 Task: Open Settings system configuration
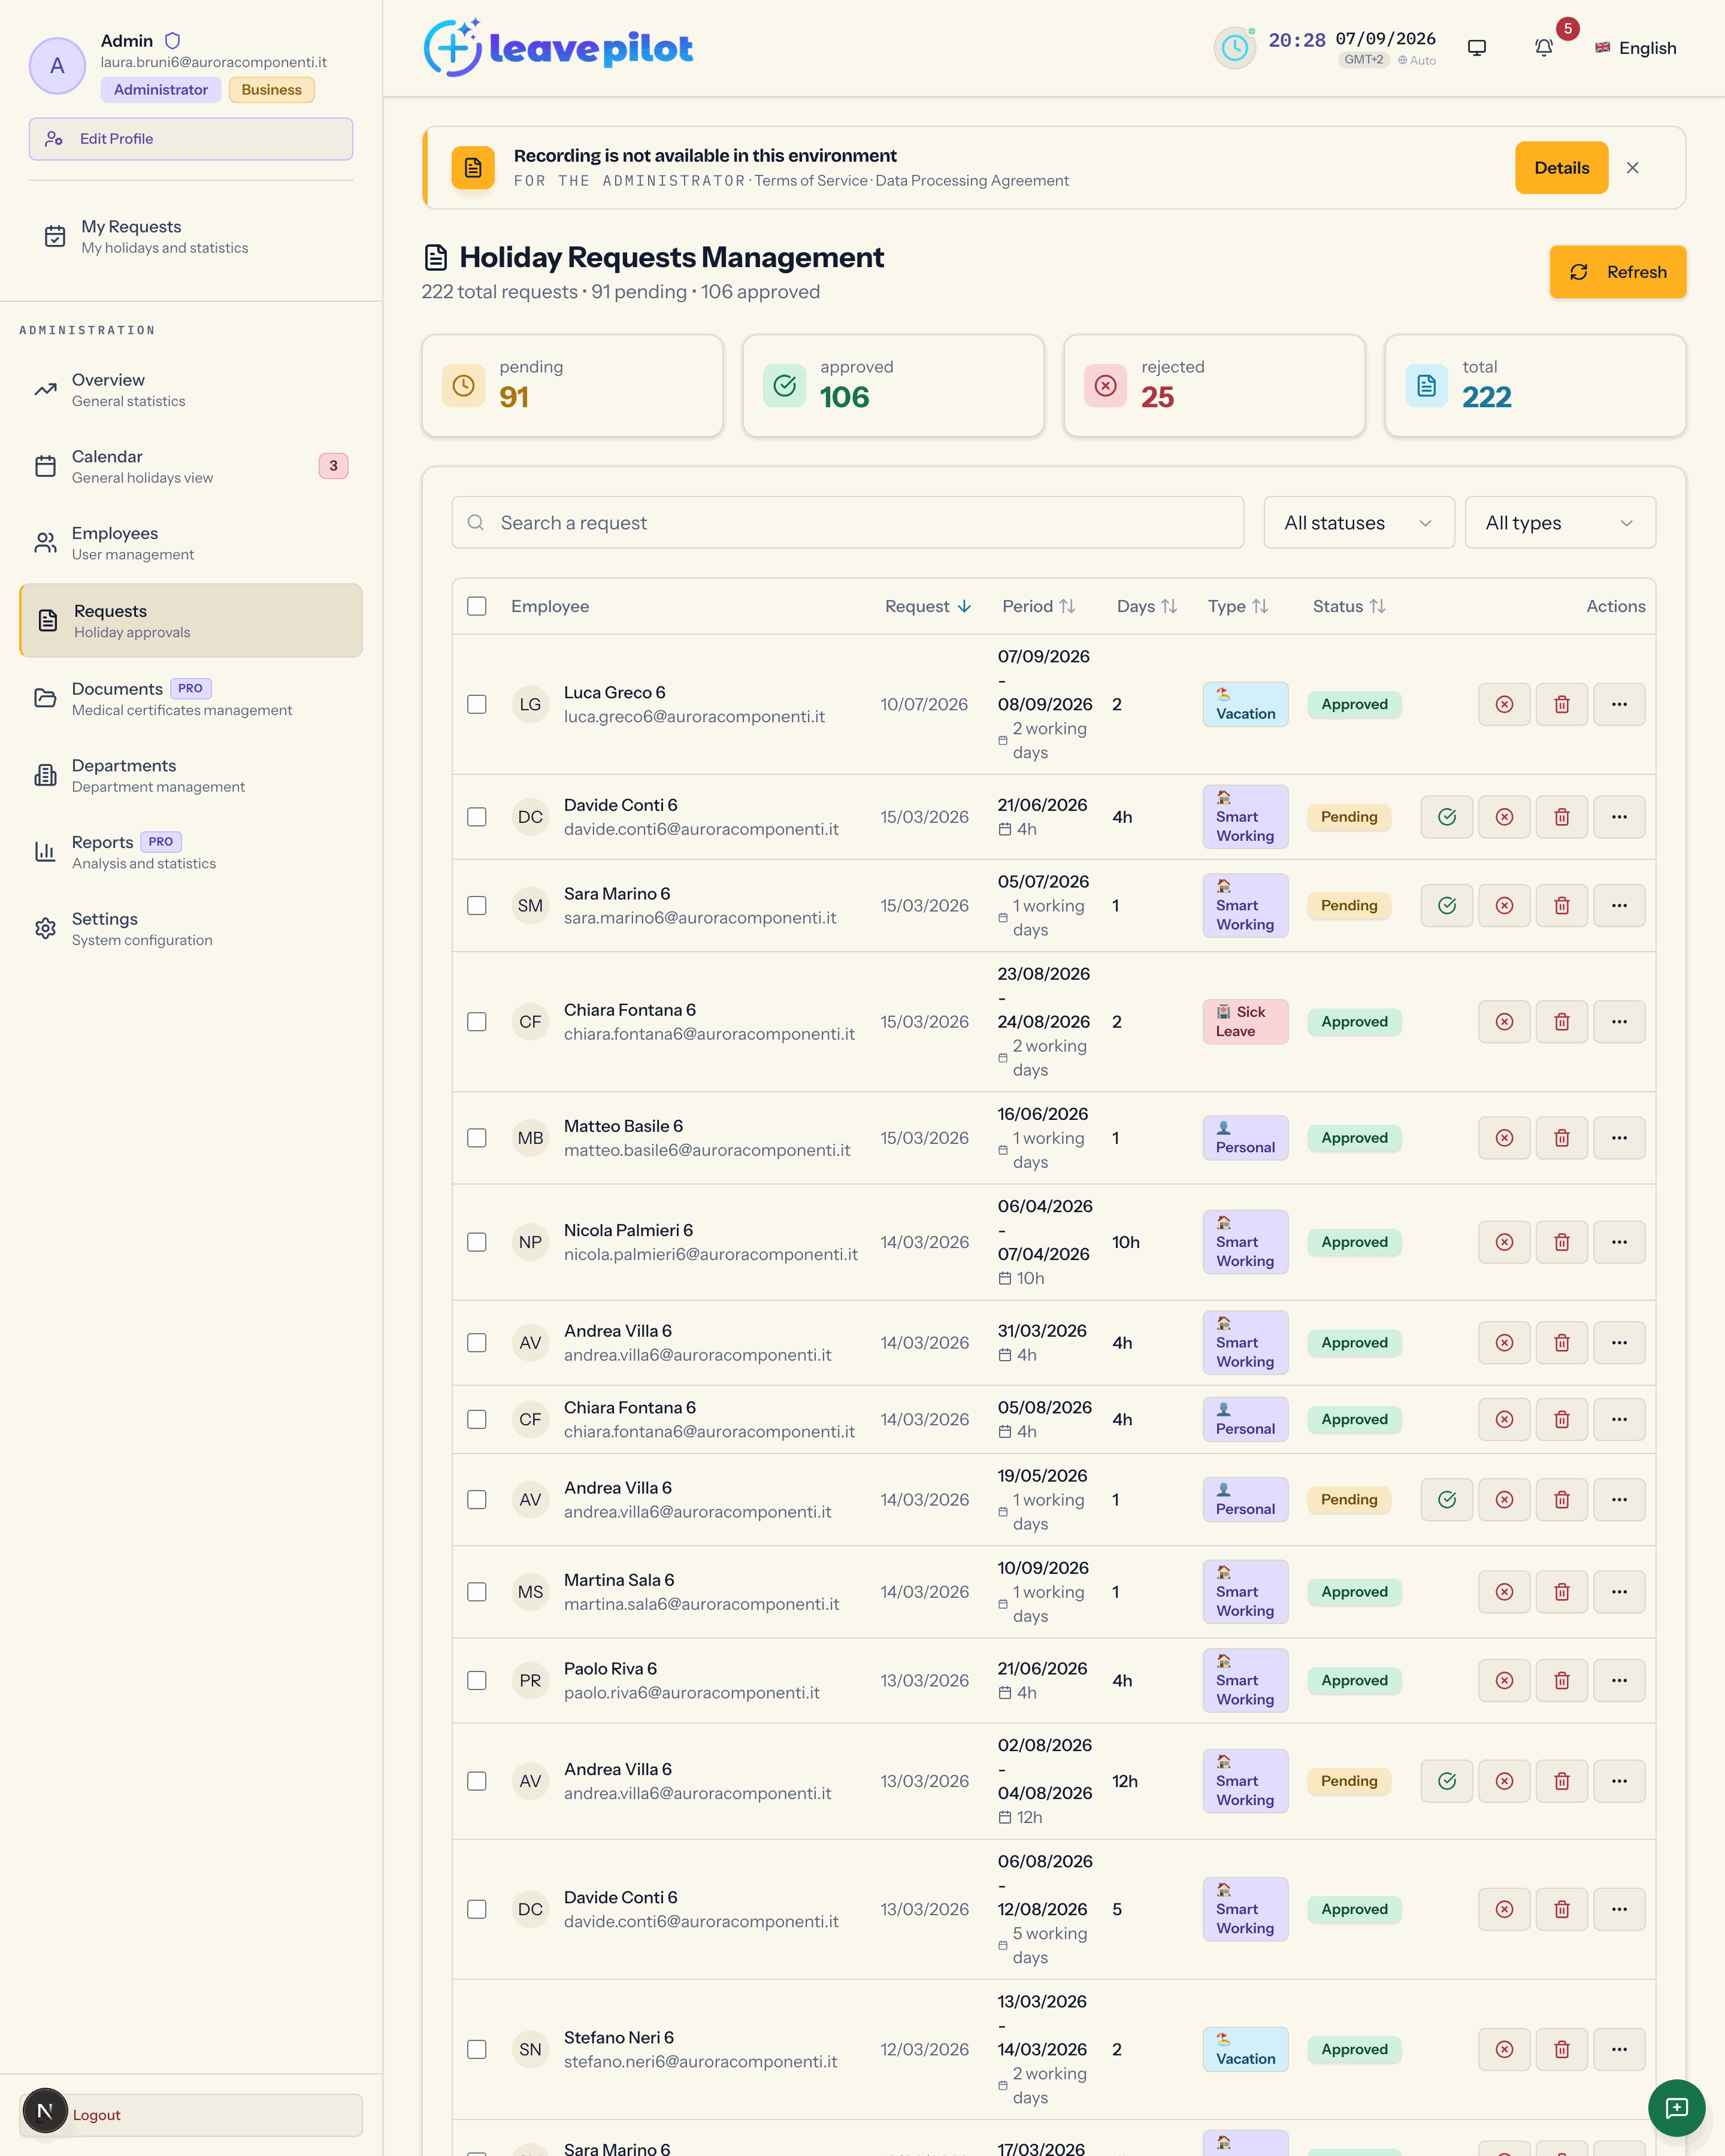pyautogui.click(x=191, y=929)
